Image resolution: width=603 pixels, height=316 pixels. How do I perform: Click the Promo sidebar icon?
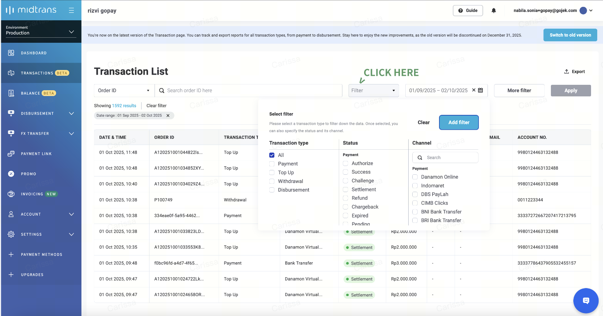pos(11,174)
